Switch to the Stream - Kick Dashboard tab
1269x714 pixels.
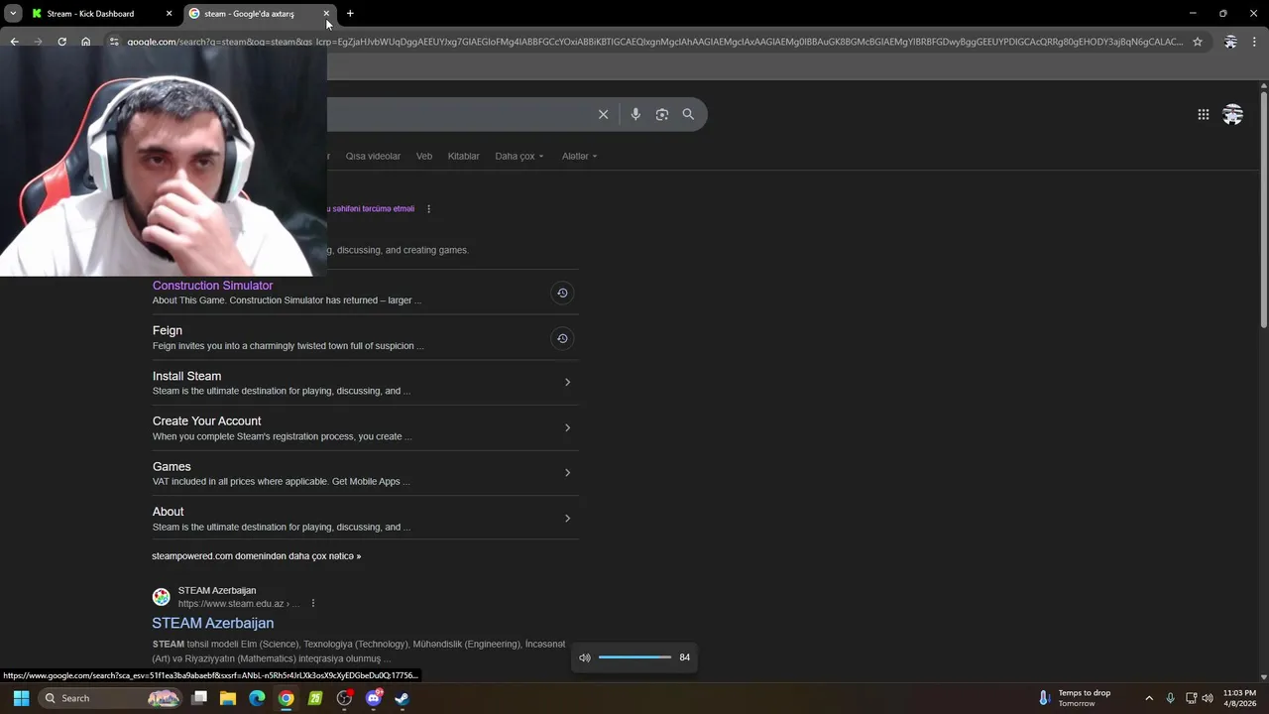coord(100,14)
